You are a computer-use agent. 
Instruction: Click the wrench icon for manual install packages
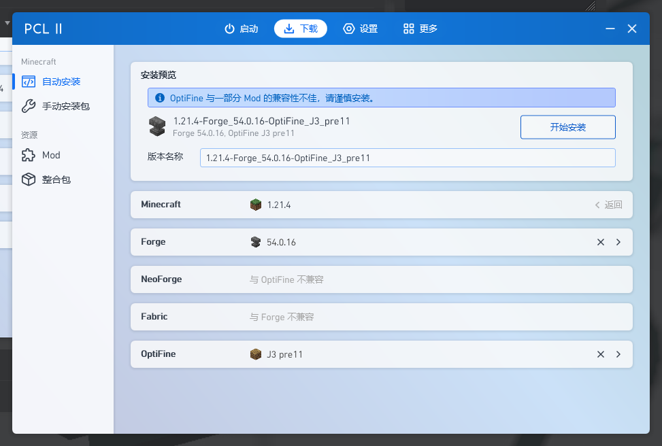pyautogui.click(x=28, y=106)
